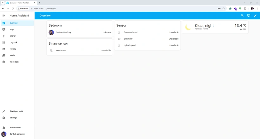Viewport: 260px width, 139px height.
Task: Search entities with the magnifier icon
Action: click(x=242, y=16)
